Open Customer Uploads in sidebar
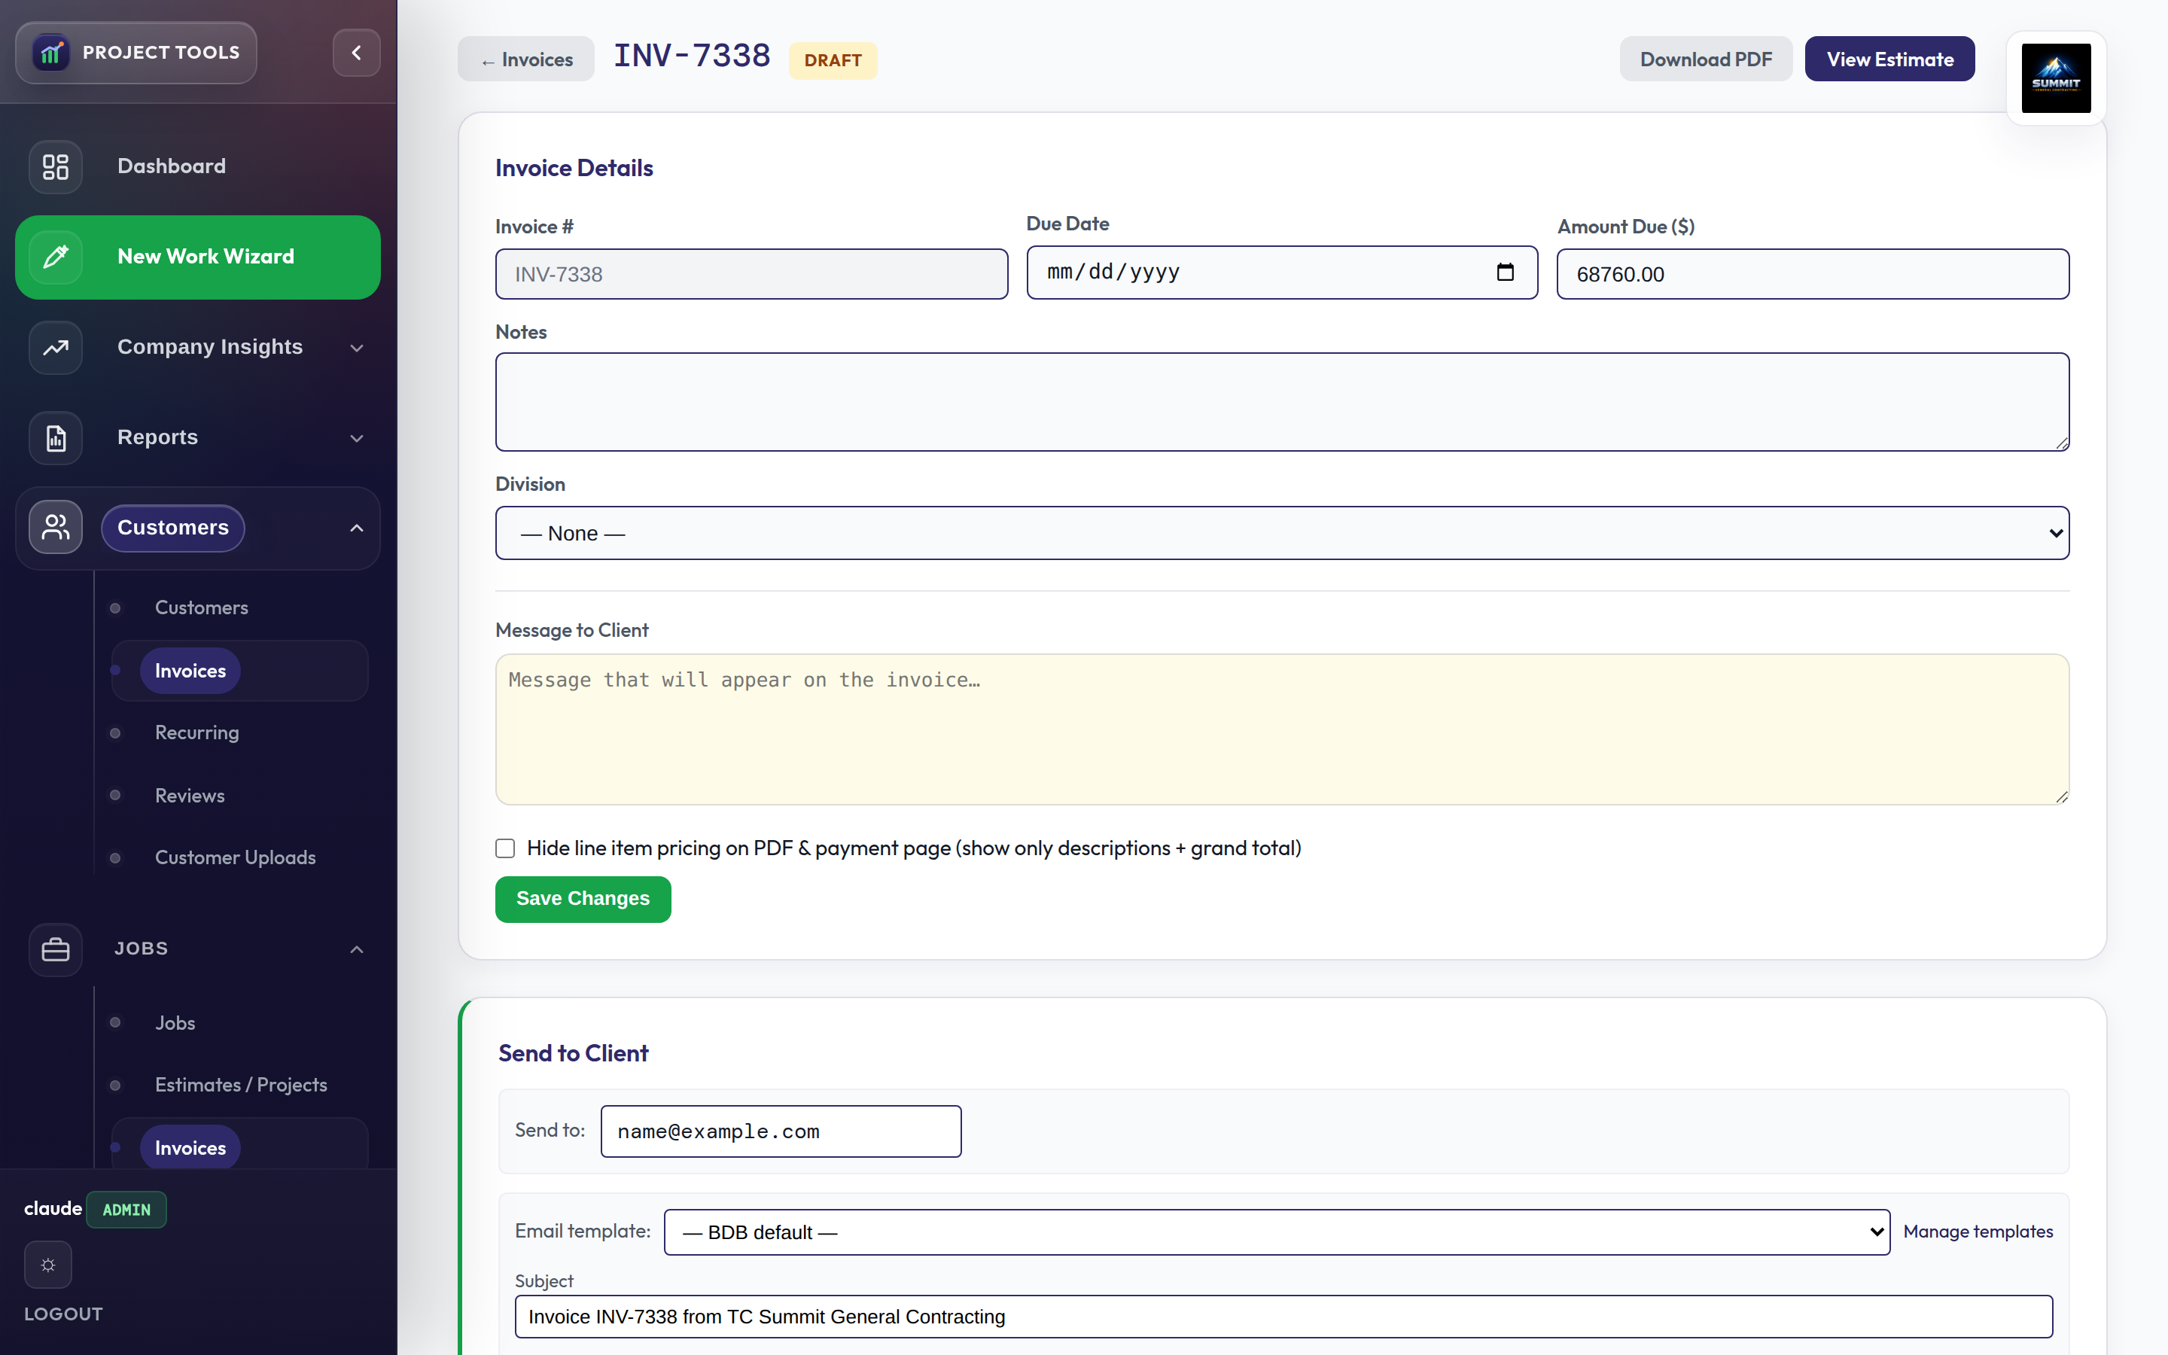 [x=236, y=857]
